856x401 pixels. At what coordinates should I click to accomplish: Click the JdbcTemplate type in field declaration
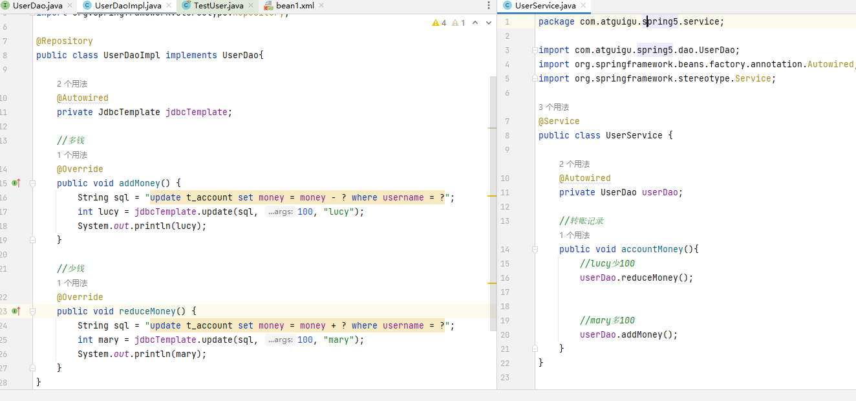129,112
